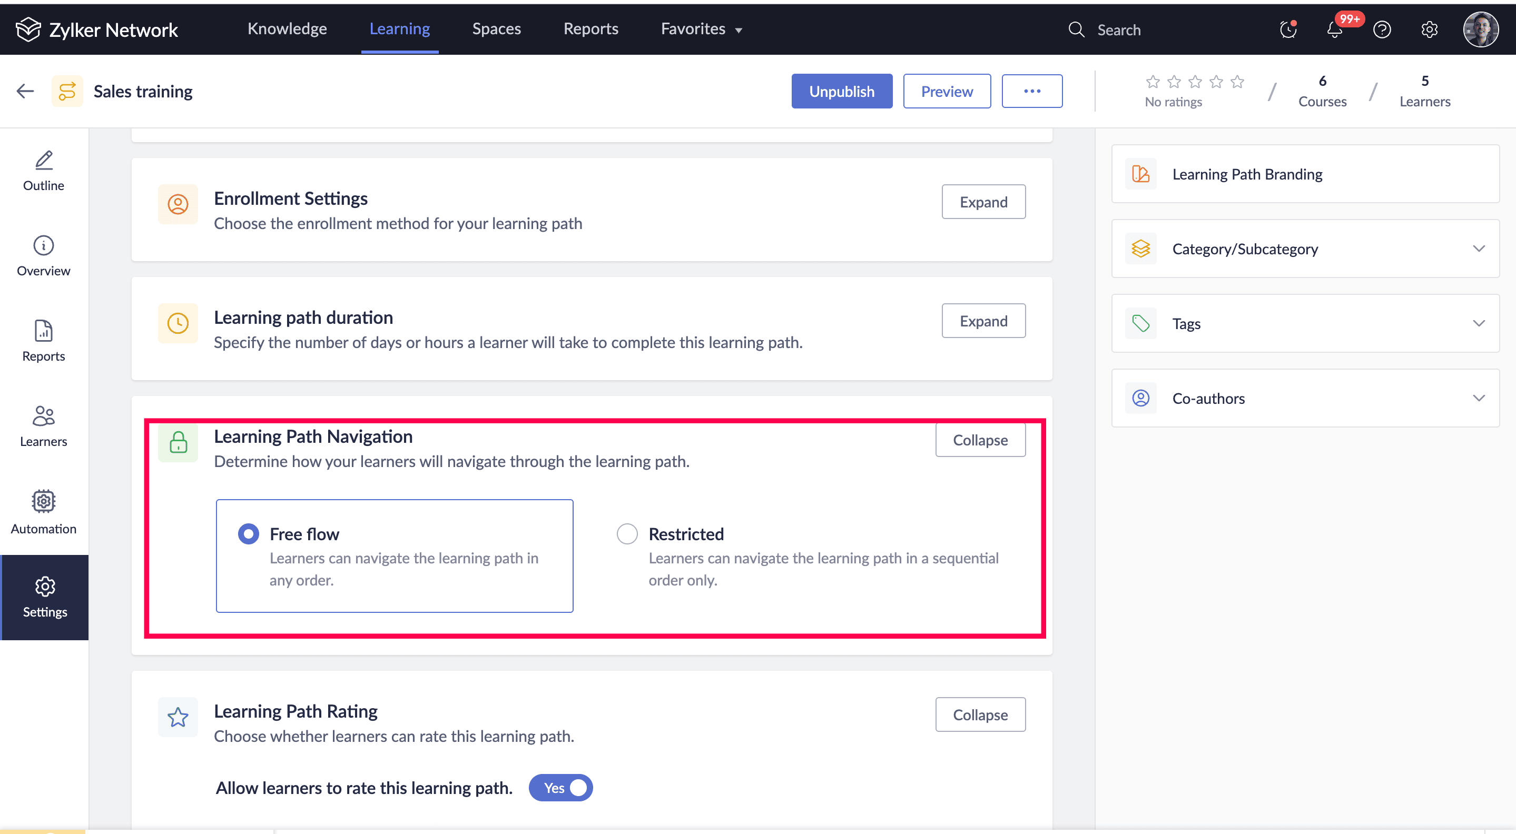
Task: Expand the Category/Subcategory panel
Action: (1479, 248)
